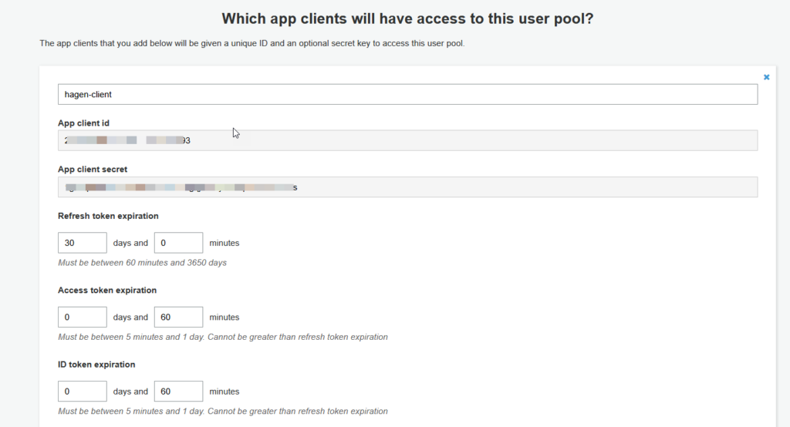Focus the Refresh token expiration days box
The height and width of the screenshot is (427, 790).
(x=82, y=243)
